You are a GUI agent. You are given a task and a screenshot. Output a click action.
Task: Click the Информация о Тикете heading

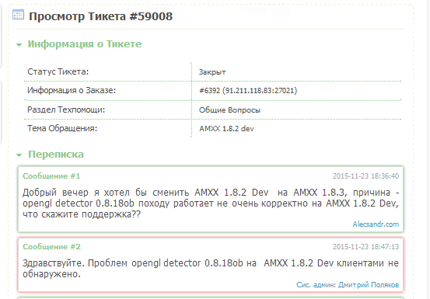click(85, 43)
